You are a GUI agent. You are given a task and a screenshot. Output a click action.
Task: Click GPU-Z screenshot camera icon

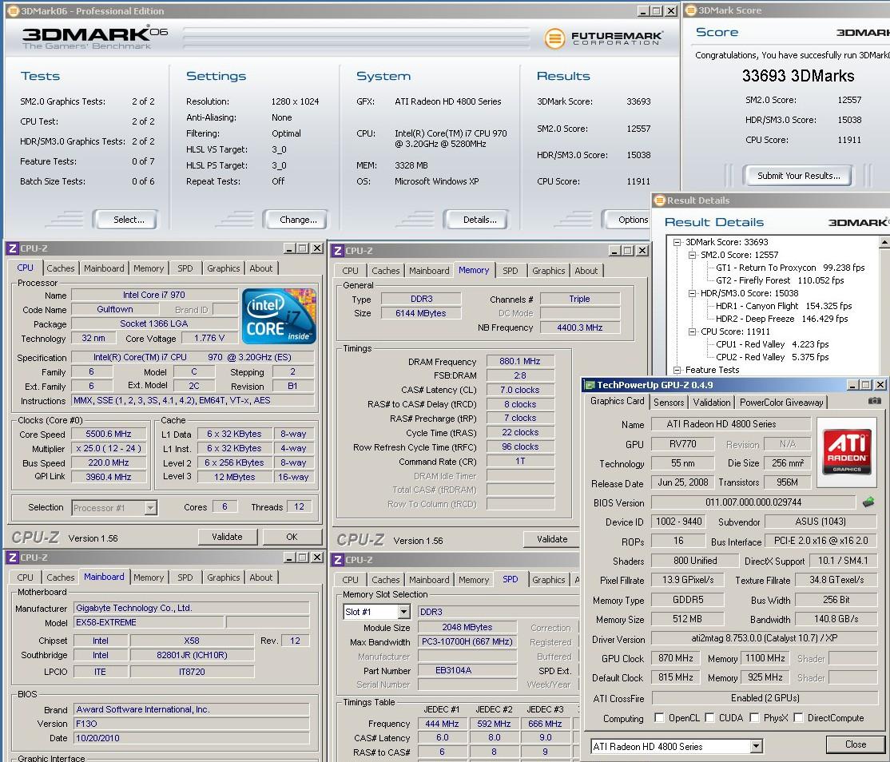tap(875, 401)
